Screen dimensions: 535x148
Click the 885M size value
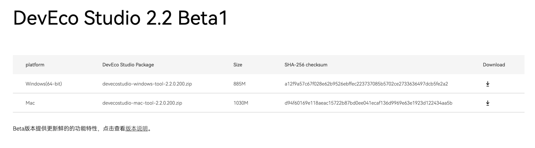pyautogui.click(x=240, y=84)
